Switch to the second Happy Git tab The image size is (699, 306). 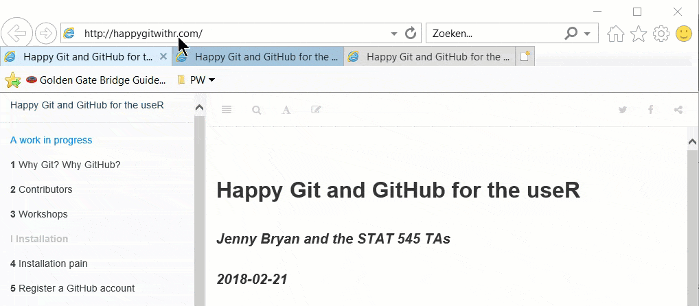point(258,56)
